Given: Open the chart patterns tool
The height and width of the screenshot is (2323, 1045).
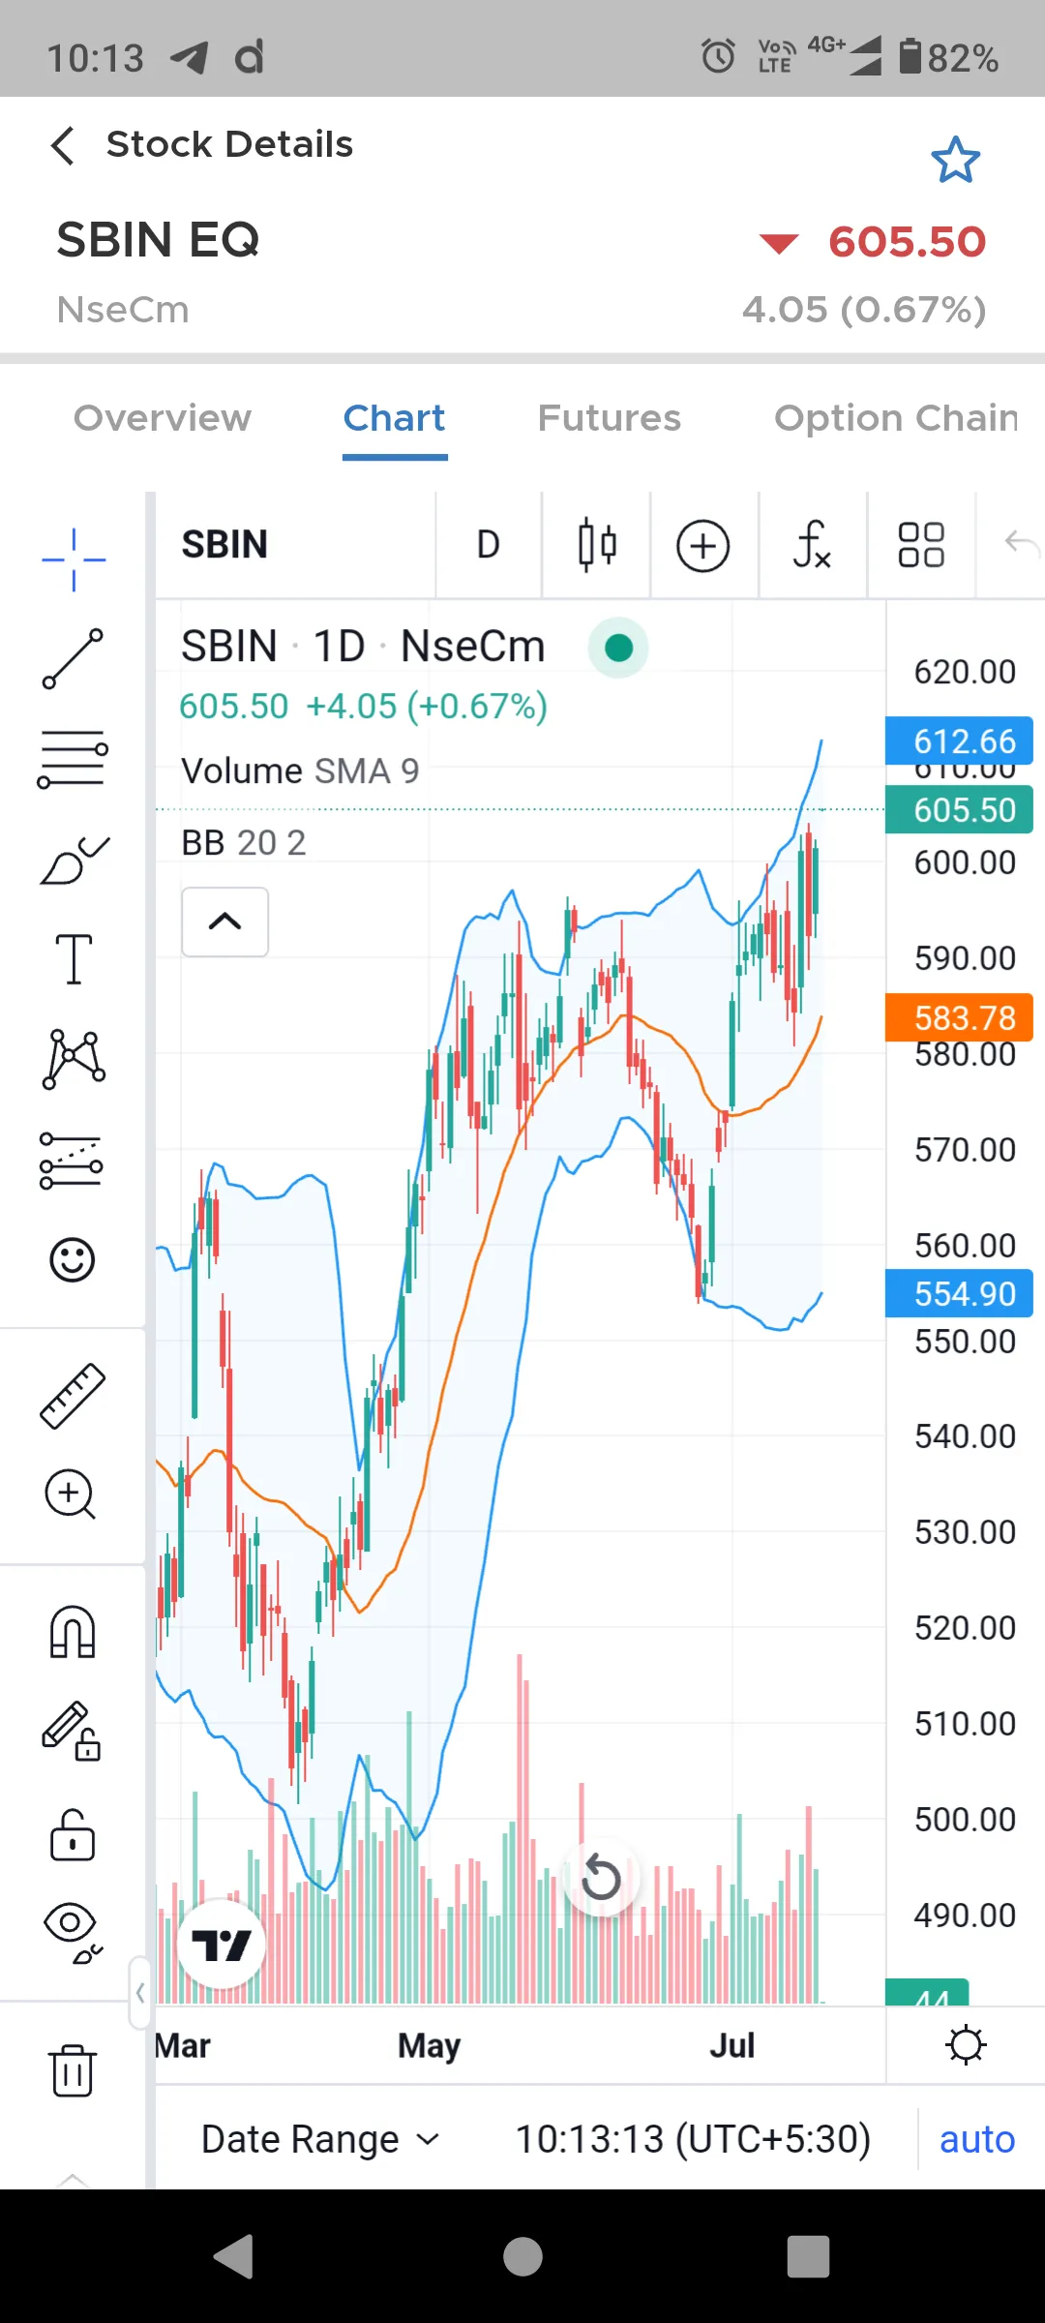Looking at the screenshot, I should [x=74, y=1059].
